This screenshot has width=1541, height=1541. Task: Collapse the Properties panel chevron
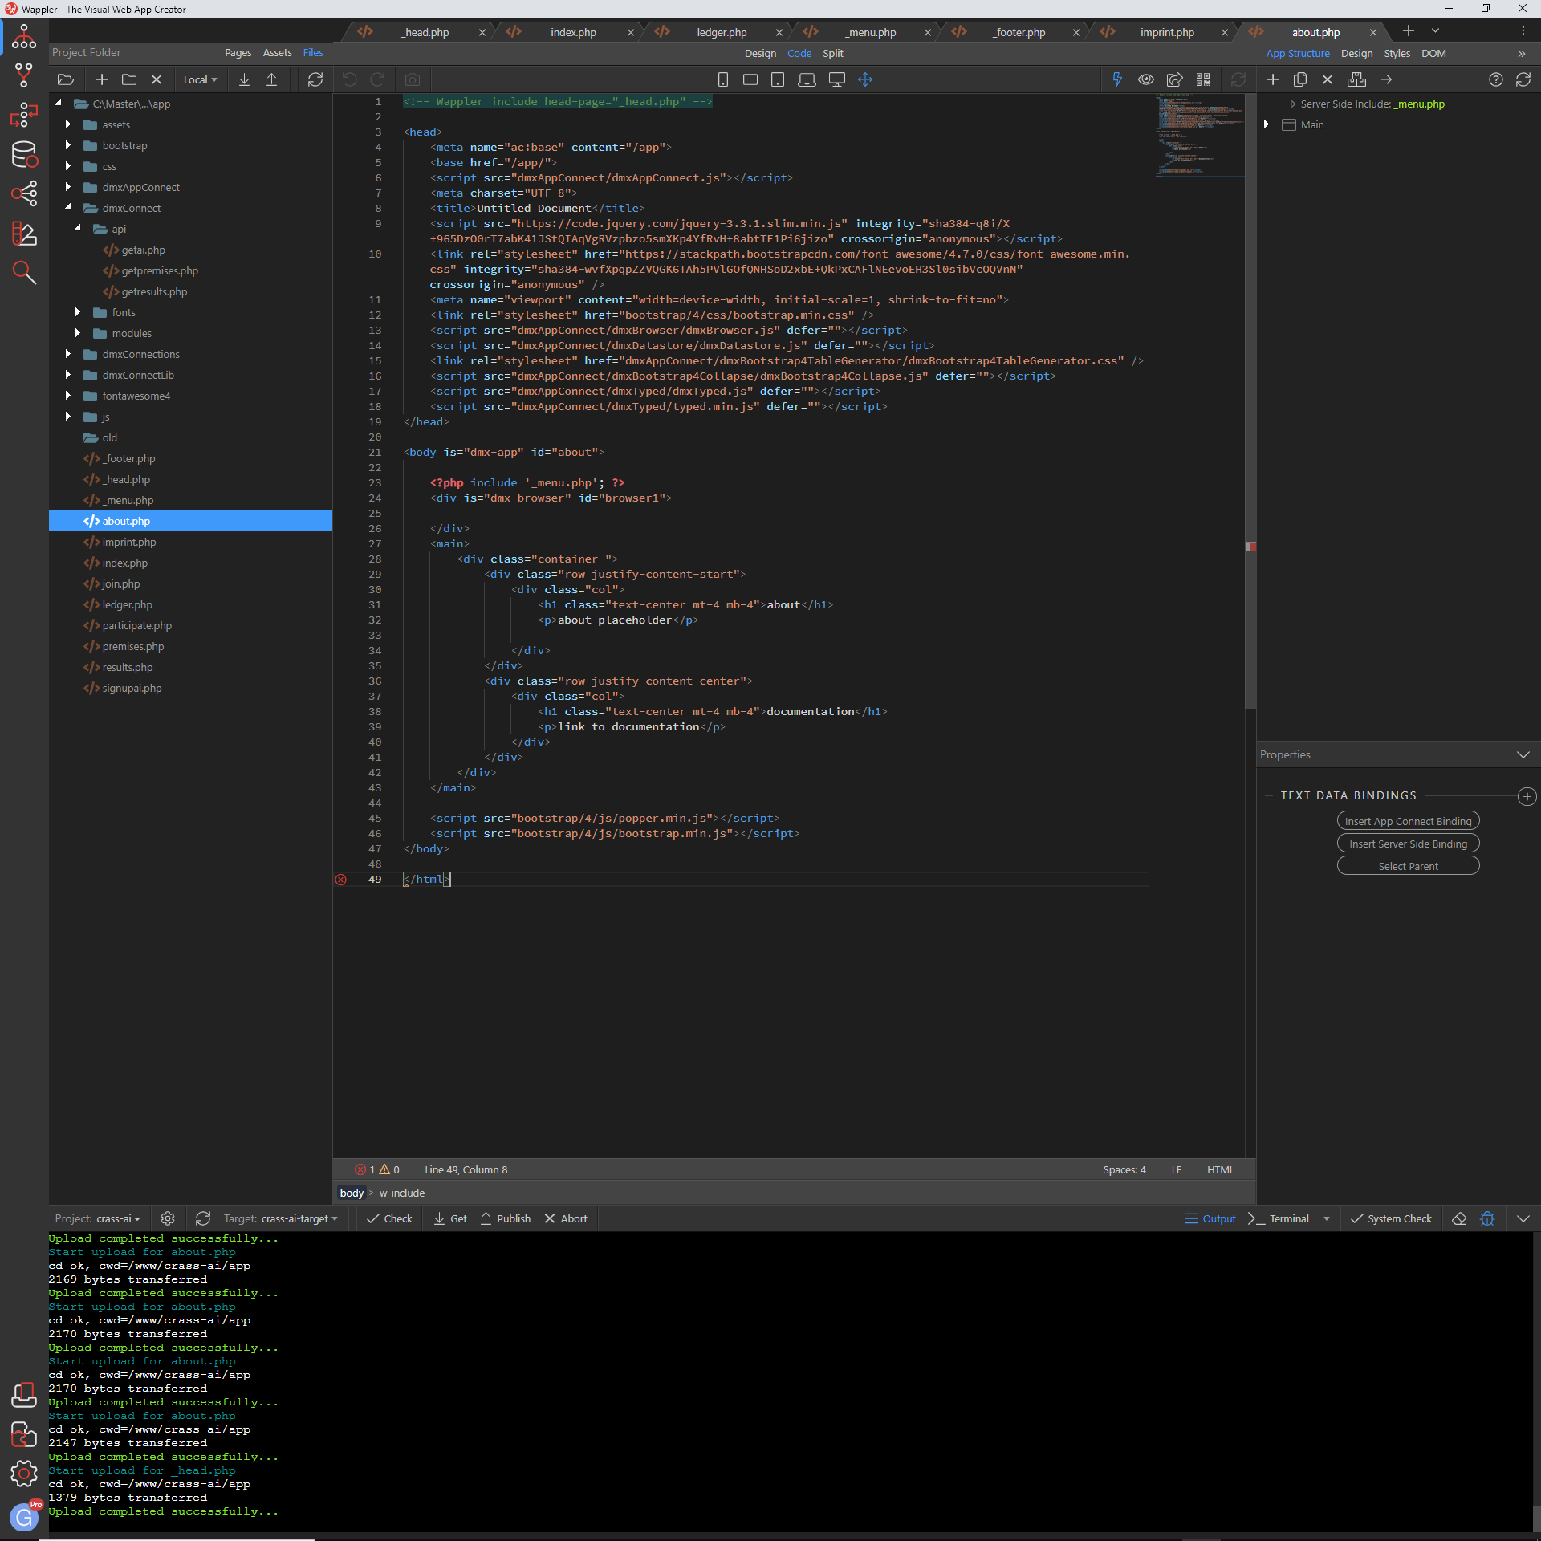(x=1523, y=754)
